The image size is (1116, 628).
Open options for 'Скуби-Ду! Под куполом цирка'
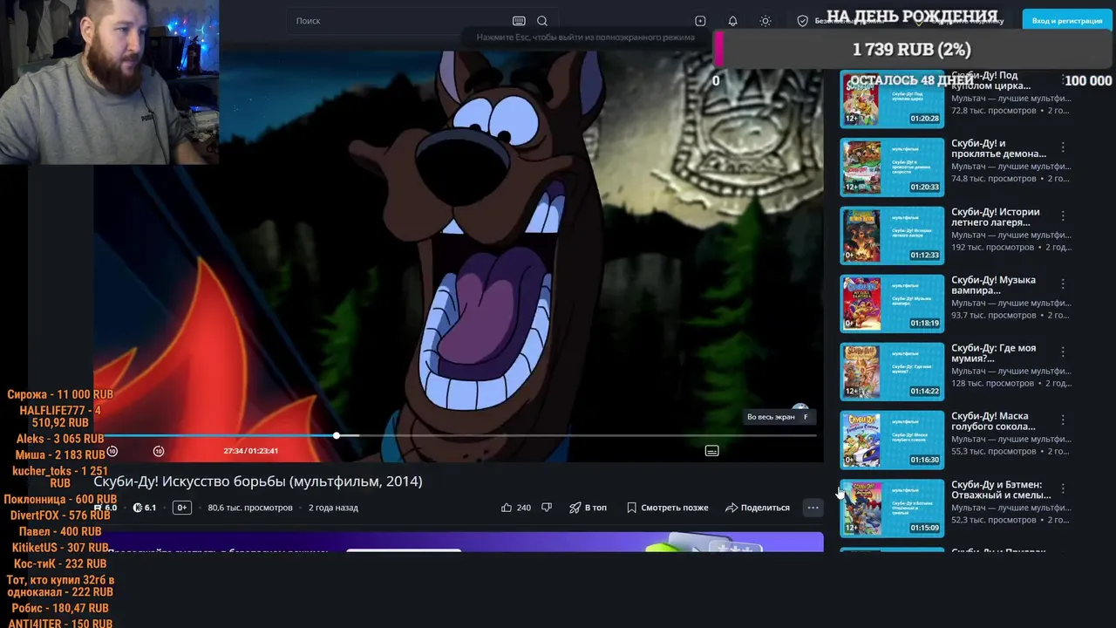pos(1063,79)
